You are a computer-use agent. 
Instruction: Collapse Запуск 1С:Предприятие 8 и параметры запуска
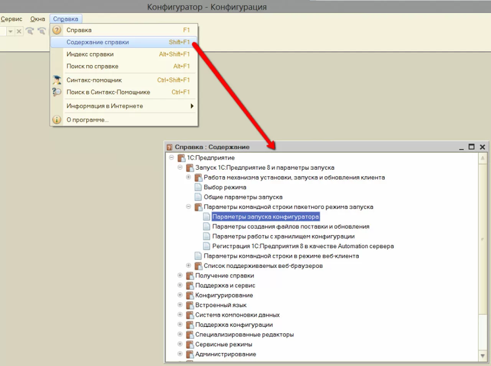(x=180, y=167)
